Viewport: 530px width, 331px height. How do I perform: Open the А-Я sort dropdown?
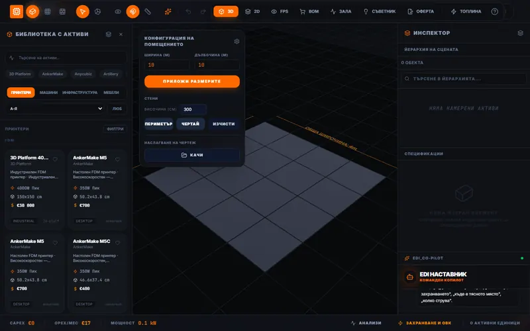coord(56,109)
